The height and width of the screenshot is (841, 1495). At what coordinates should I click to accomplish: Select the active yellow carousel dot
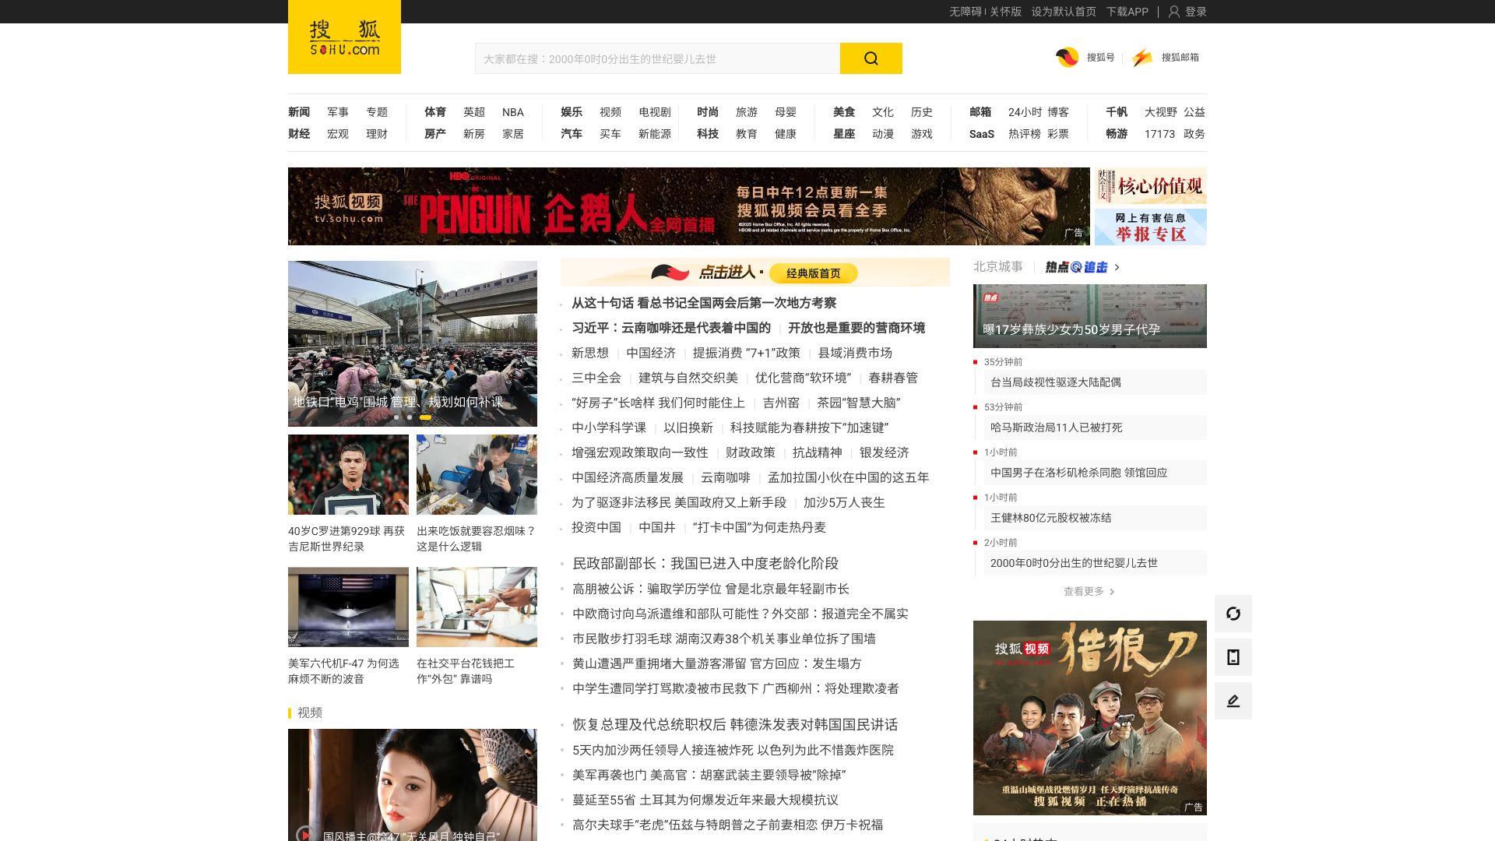coord(425,417)
